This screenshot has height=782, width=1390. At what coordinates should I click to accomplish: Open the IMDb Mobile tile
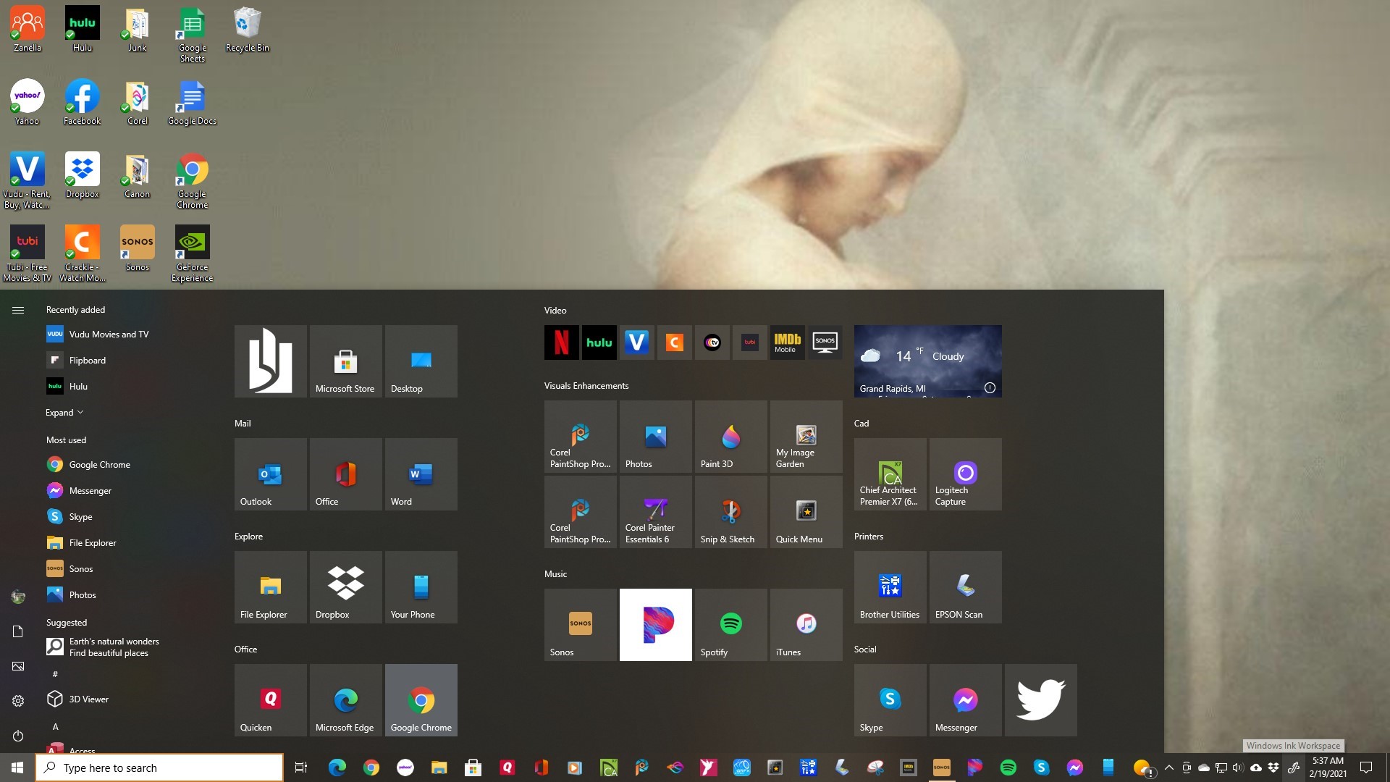coord(787,342)
